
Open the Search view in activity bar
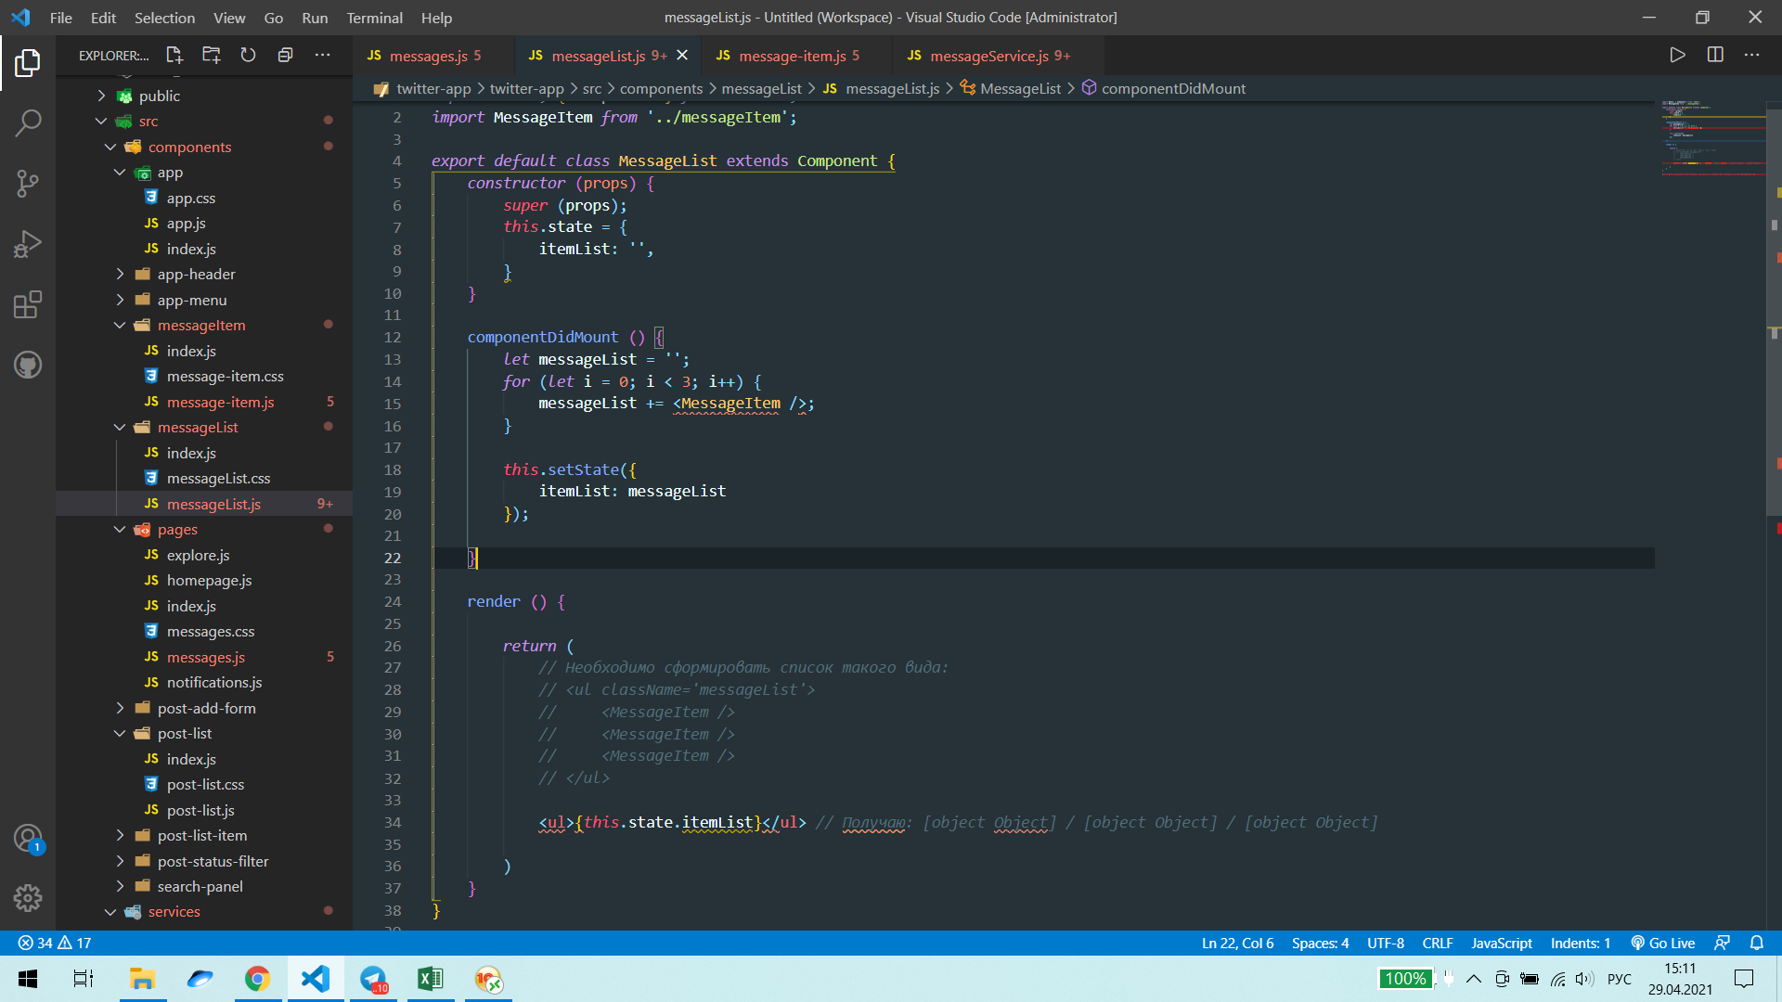28,122
